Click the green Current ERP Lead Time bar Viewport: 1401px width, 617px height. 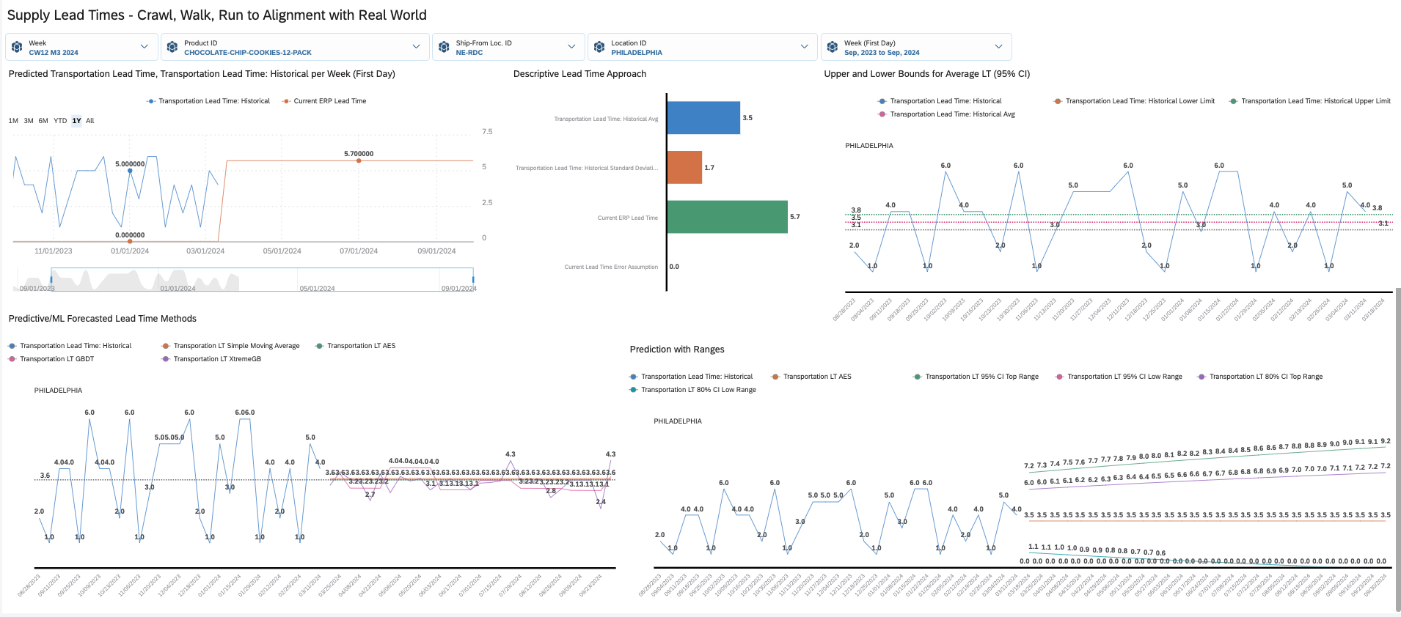726,217
